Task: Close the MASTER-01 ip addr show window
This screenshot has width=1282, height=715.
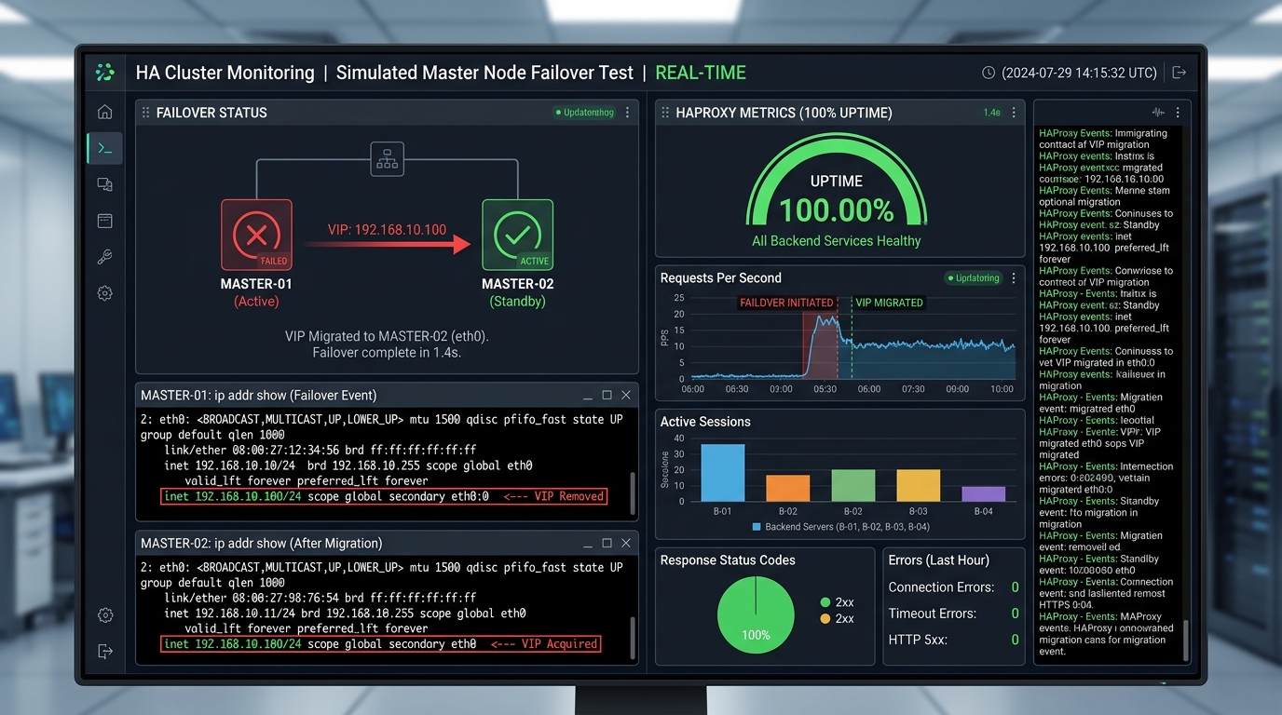Action: coord(625,395)
